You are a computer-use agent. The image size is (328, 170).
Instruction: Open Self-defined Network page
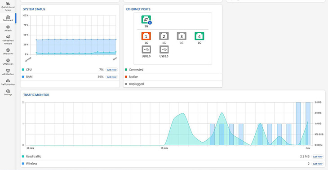tap(8, 40)
